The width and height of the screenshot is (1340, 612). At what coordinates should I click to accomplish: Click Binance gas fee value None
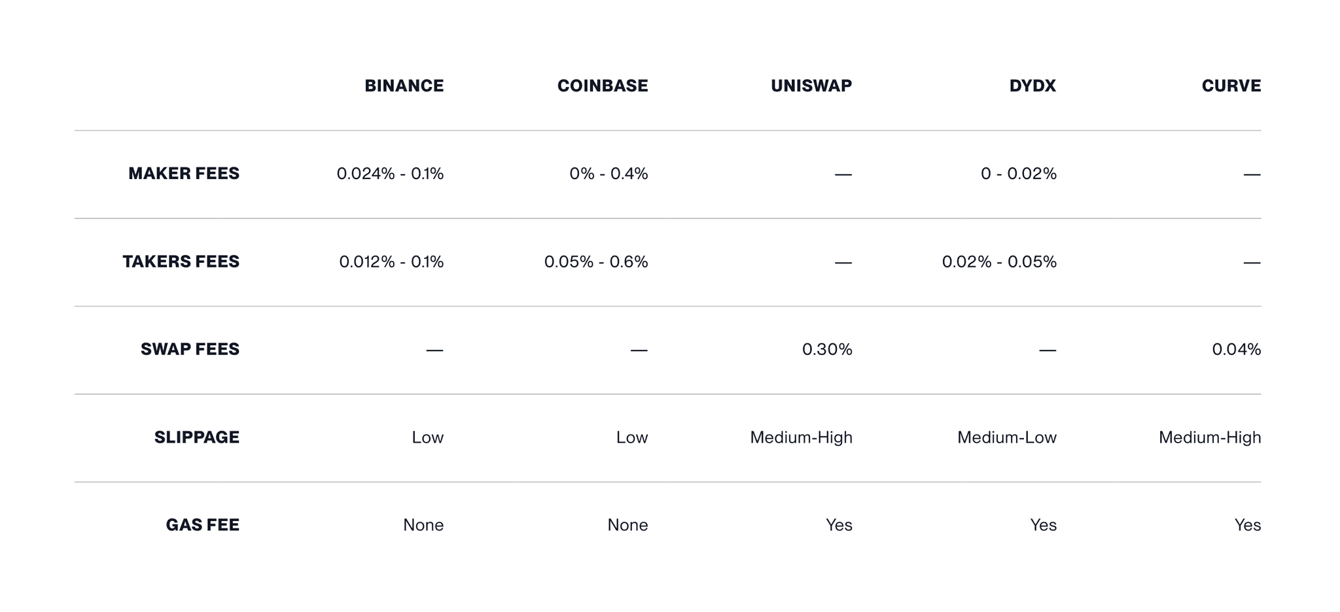(423, 525)
